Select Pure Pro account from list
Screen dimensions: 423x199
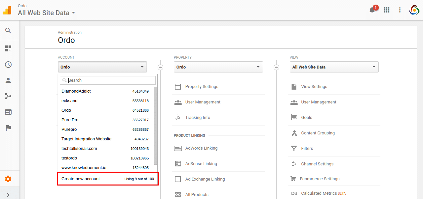coord(106,120)
